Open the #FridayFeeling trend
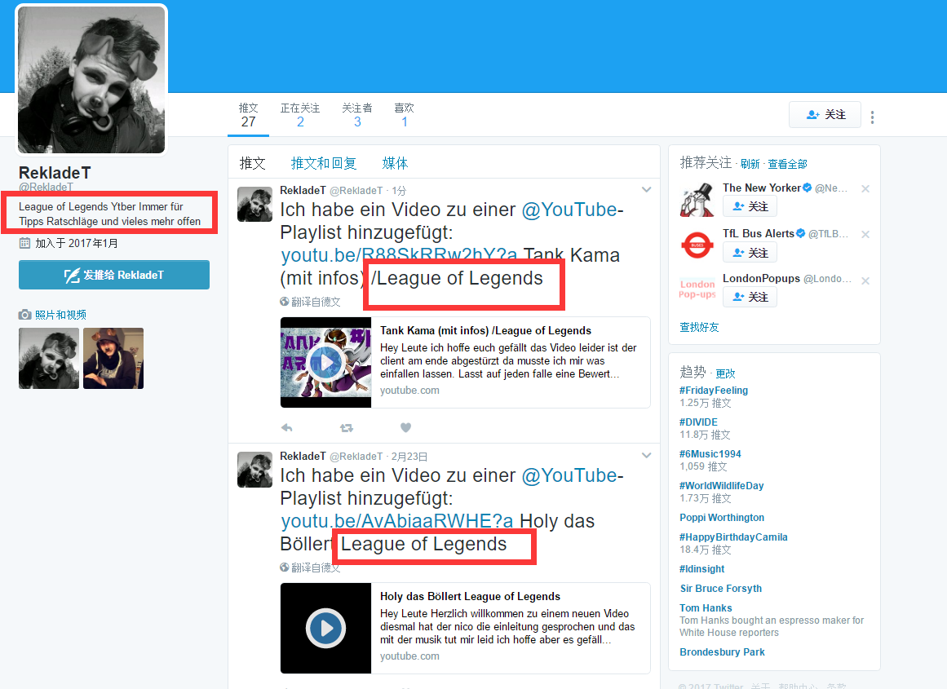 (714, 390)
